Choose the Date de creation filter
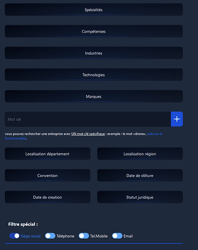The height and width of the screenshot is (250, 198). pyautogui.click(x=47, y=197)
